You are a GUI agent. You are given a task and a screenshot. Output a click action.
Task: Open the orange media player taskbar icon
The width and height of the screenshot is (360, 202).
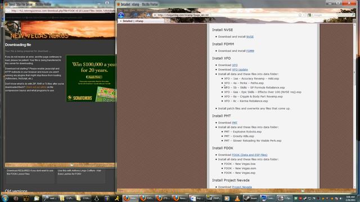(227, 198)
